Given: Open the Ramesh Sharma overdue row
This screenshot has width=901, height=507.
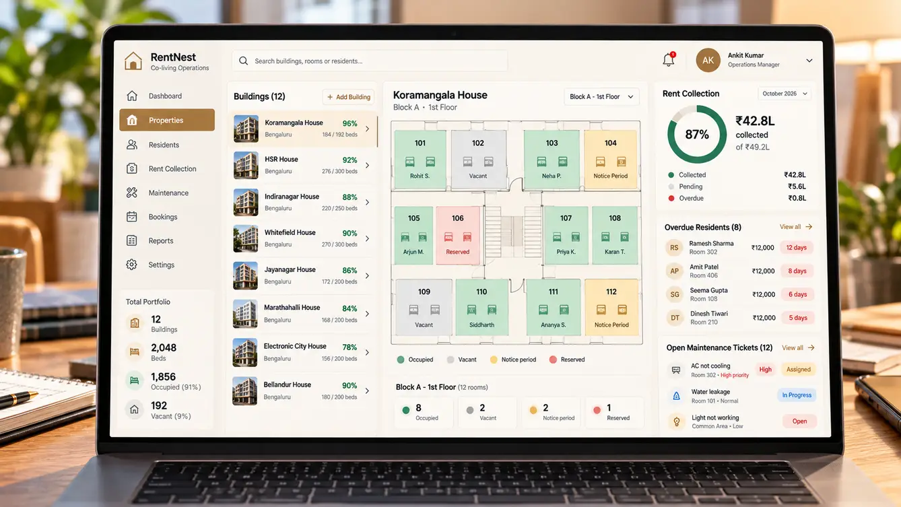Looking at the screenshot, I should tap(739, 248).
